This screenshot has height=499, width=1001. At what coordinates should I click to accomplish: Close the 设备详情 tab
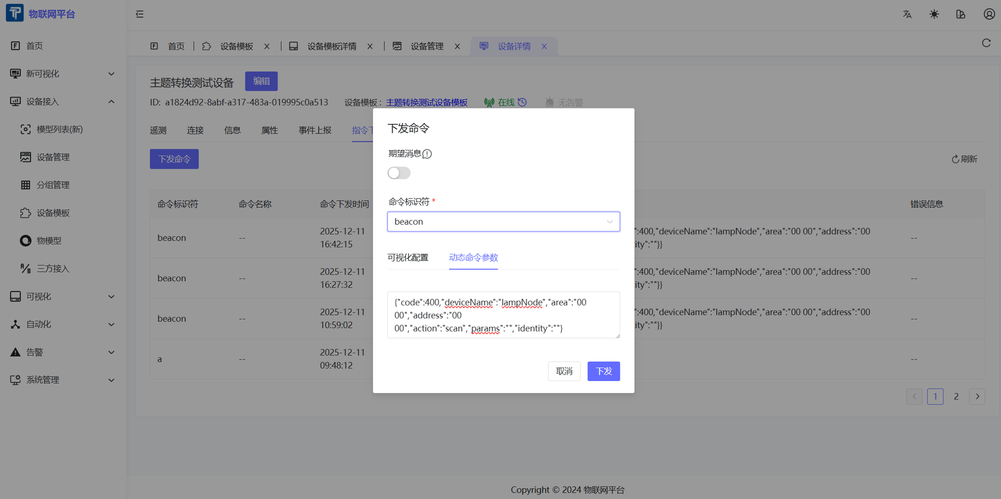[x=544, y=47]
